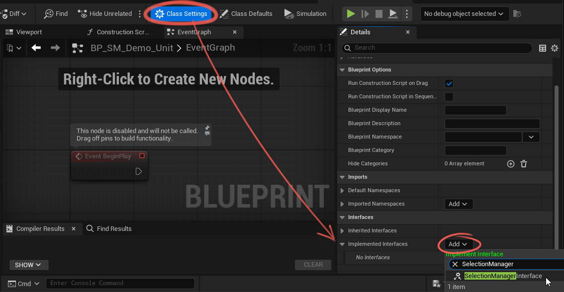The height and width of the screenshot is (292, 564).
Task: Open play mode options three-dot menu
Action: point(407,14)
